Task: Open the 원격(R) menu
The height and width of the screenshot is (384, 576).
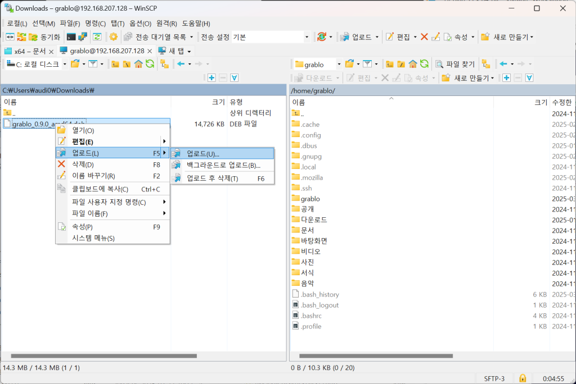Action: pyautogui.click(x=166, y=24)
